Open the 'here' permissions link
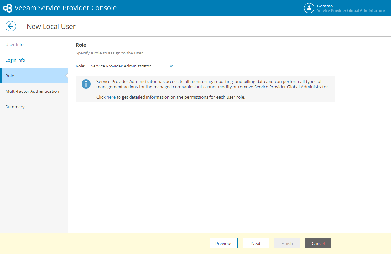 tap(111, 97)
